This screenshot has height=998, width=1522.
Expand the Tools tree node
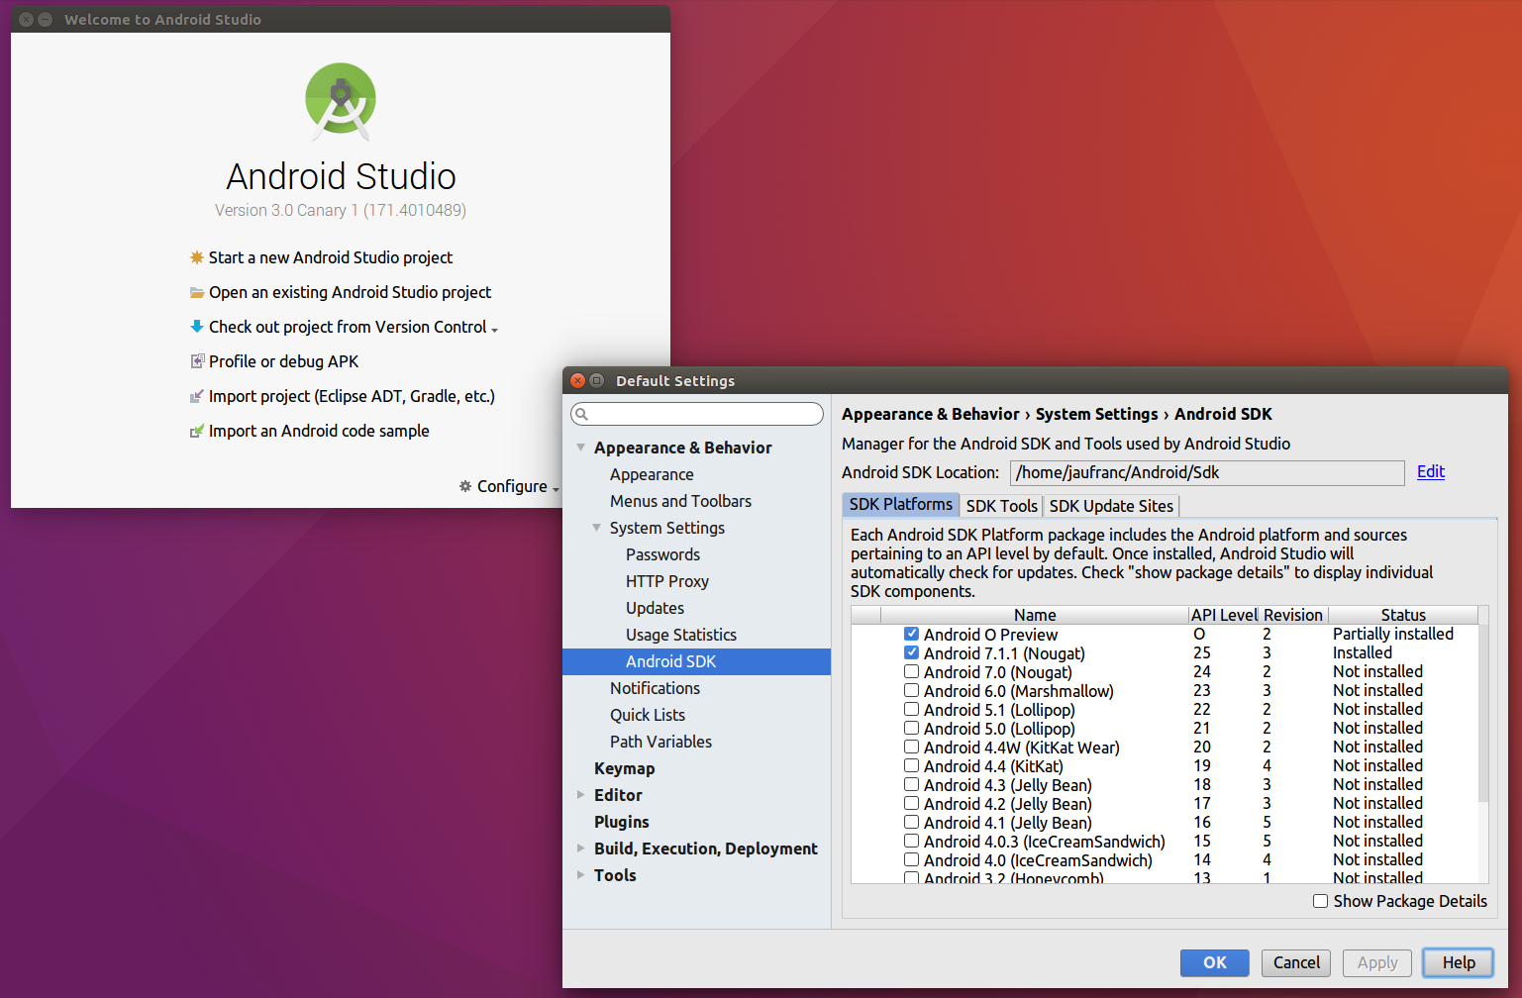(581, 875)
